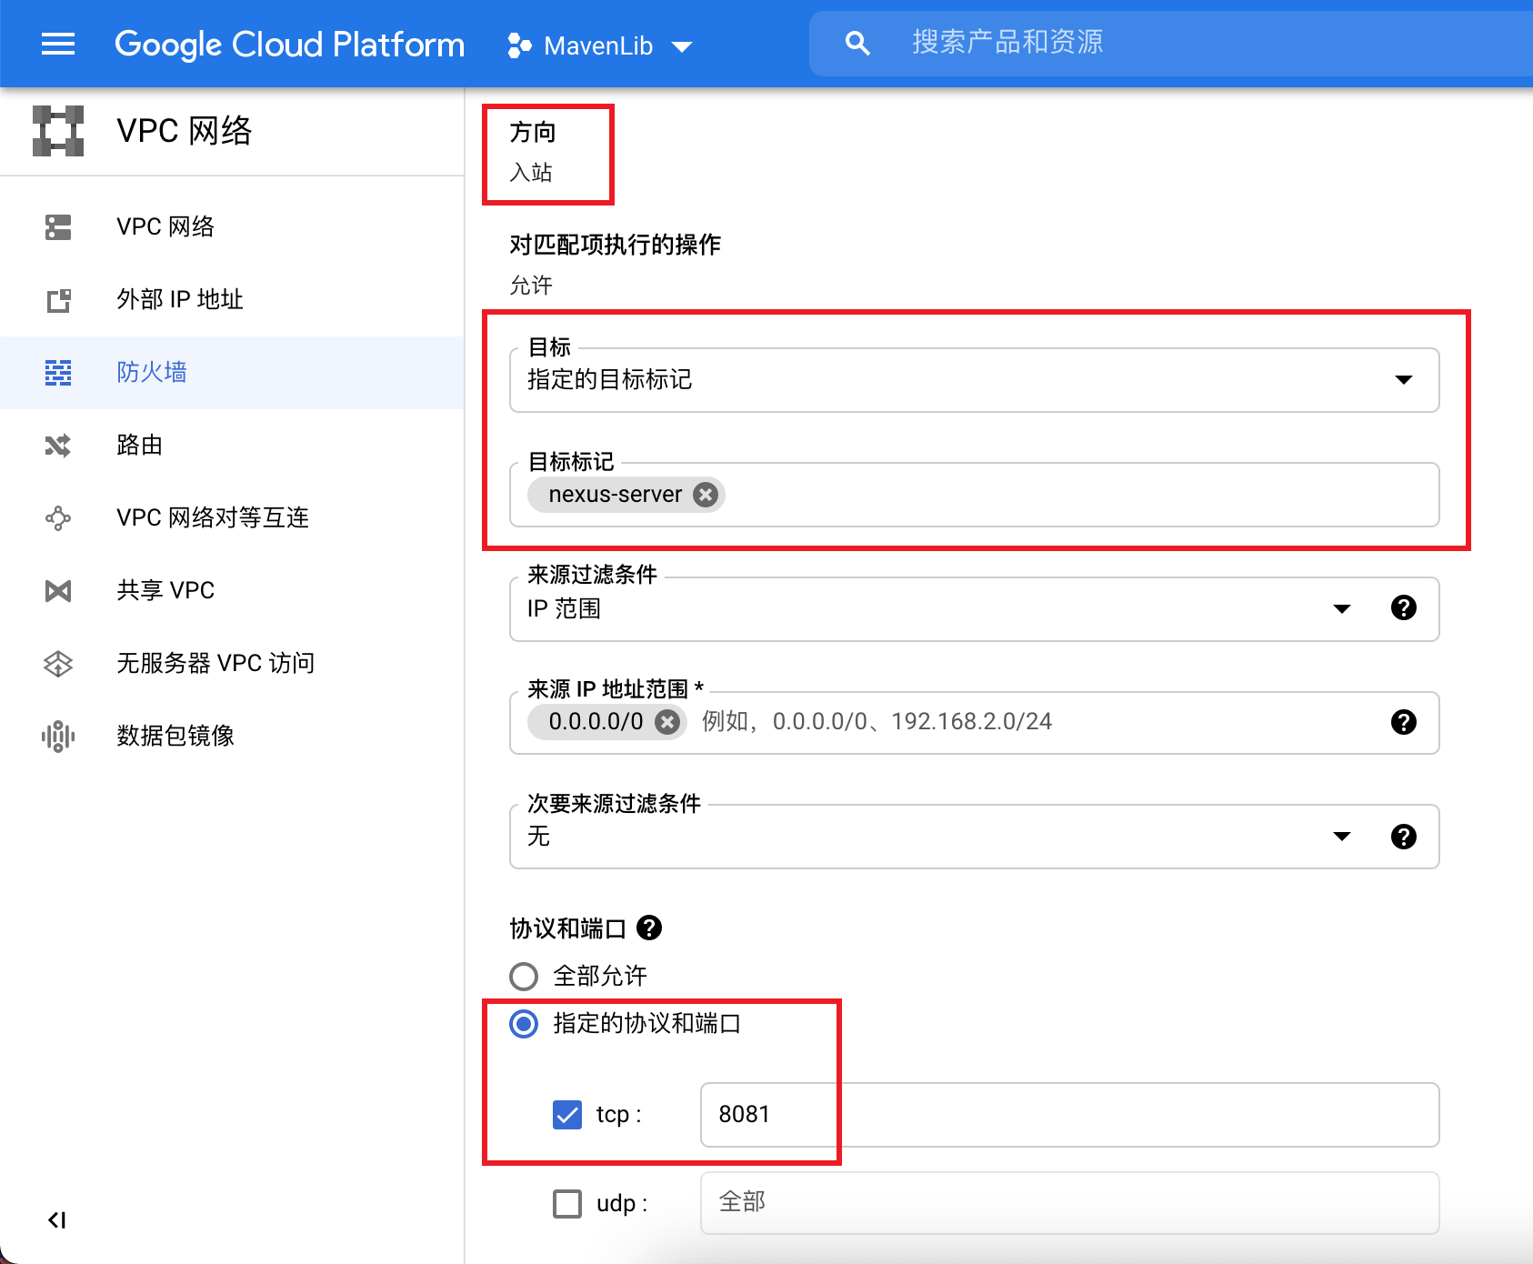Viewport: 1533px width, 1264px height.
Task: Open help for 协议和端口
Action: tap(649, 928)
